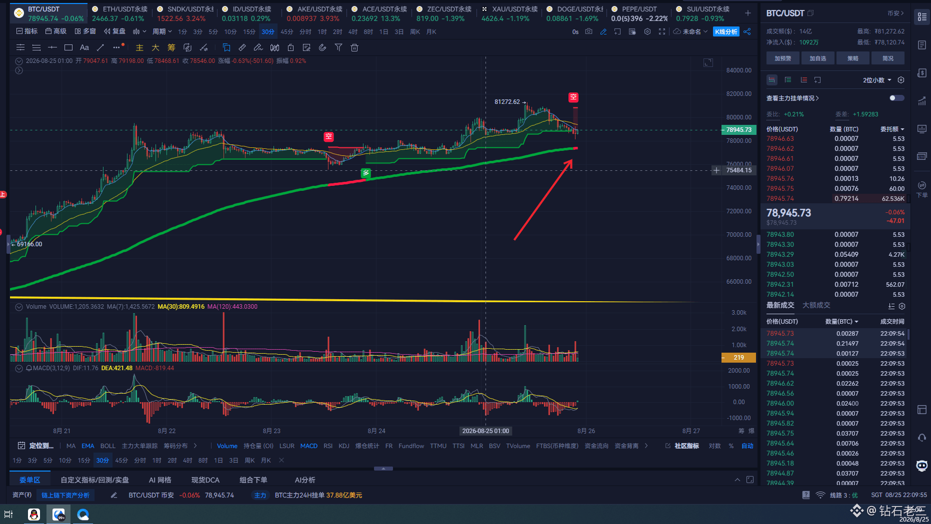
Task: Toggle Volume indicator in bottom bar
Action: (x=227, y=446)
